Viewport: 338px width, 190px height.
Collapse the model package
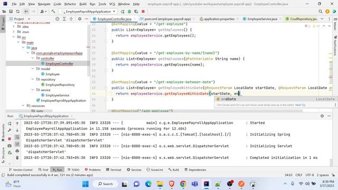point(33,69)
